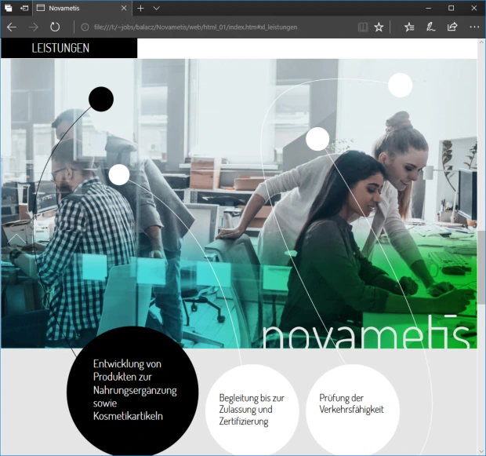Add page to favorites with star icon
486x456 pixels.
379,27
